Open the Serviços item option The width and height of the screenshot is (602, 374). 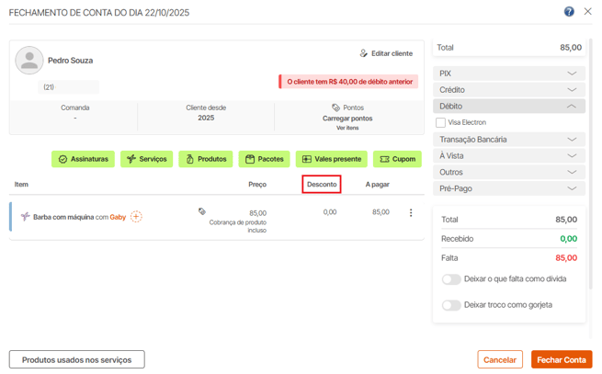point(146,159)
